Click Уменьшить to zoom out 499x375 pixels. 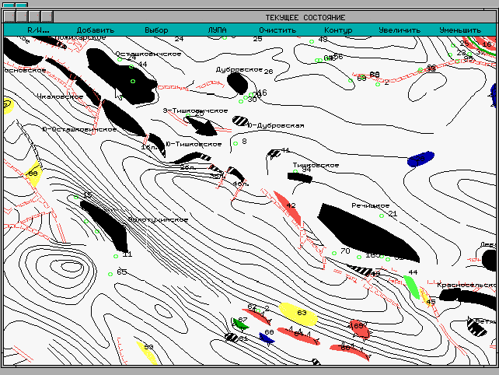[460, 30]
